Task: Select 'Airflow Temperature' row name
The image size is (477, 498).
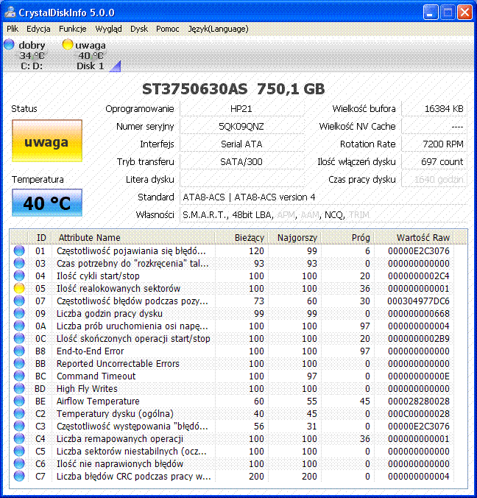Action: [98, 401]
